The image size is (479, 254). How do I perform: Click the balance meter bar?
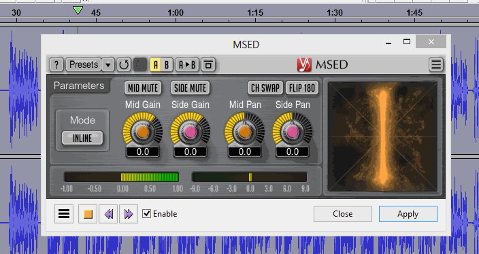point(249,177)
